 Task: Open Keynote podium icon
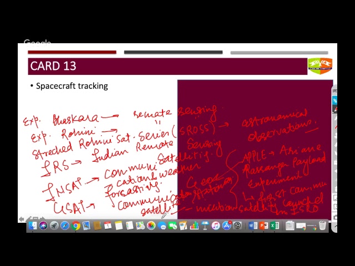[x=205, y=226]
